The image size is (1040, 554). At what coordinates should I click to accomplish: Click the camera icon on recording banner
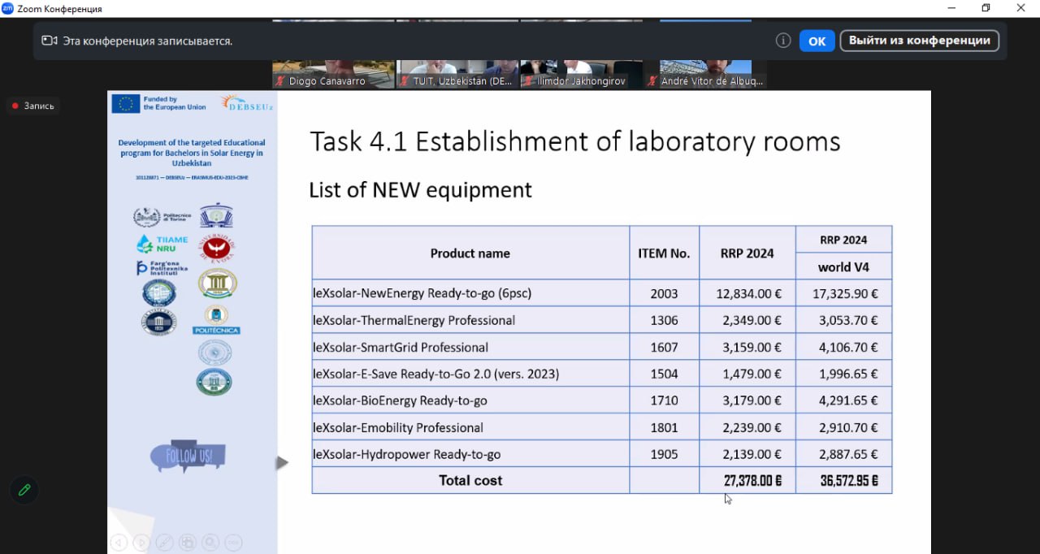click(50, 41)
